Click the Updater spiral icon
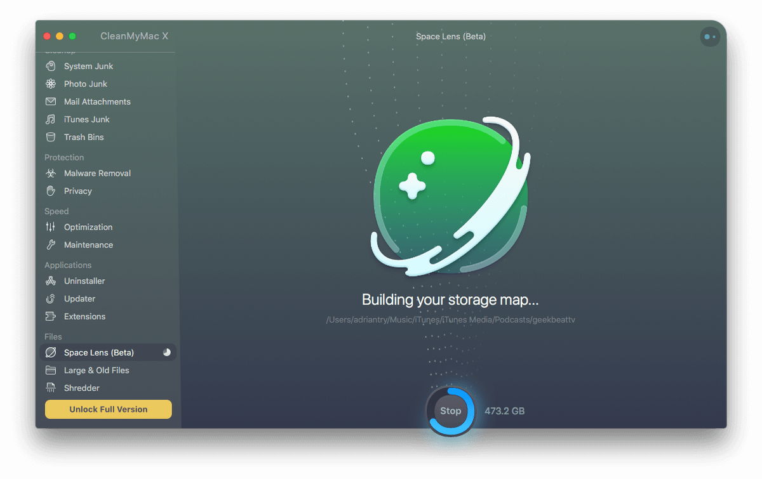 pos(51,299)
